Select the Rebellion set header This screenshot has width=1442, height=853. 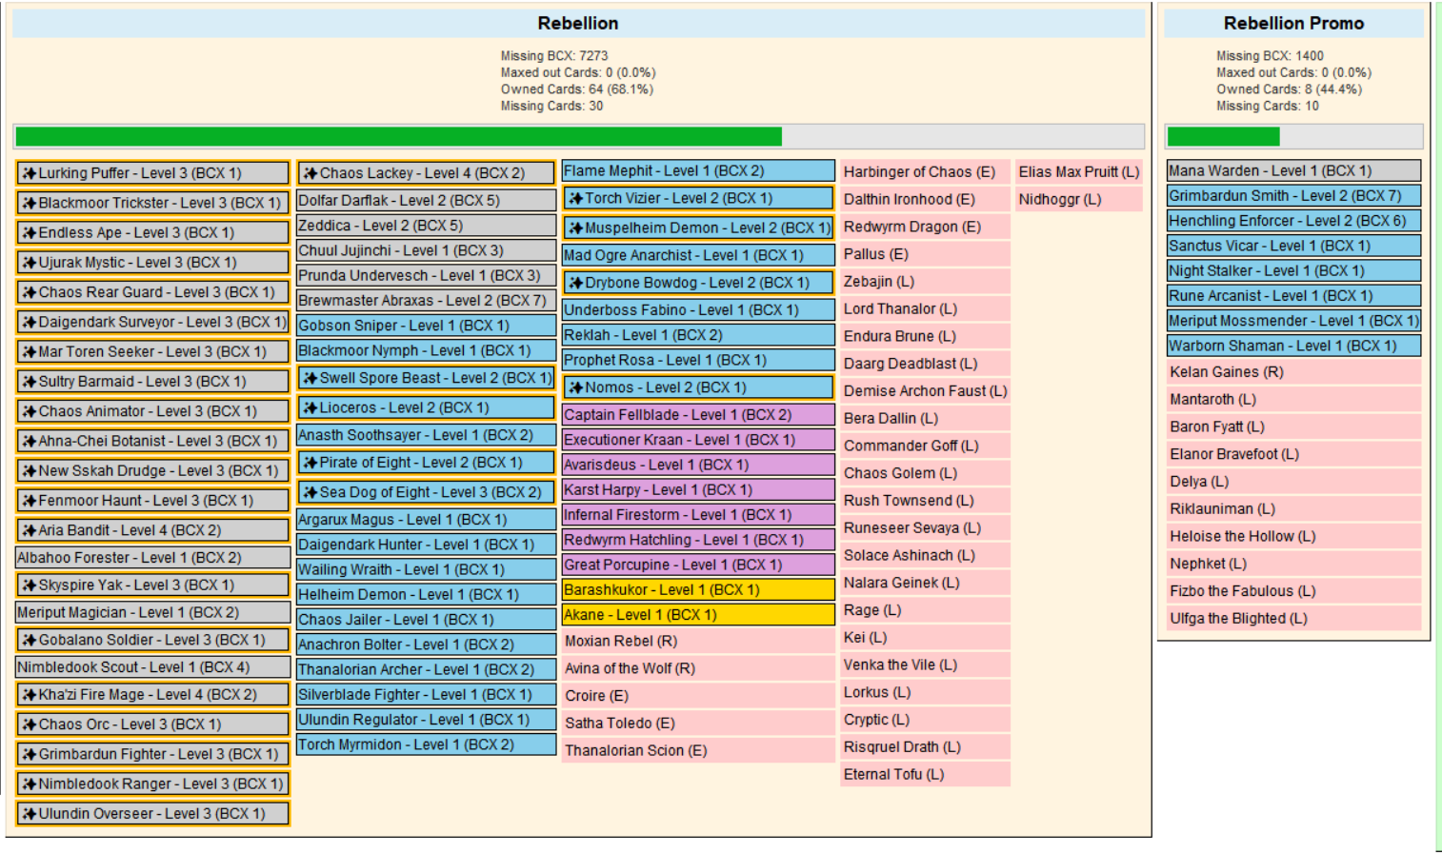coord(577,24)
